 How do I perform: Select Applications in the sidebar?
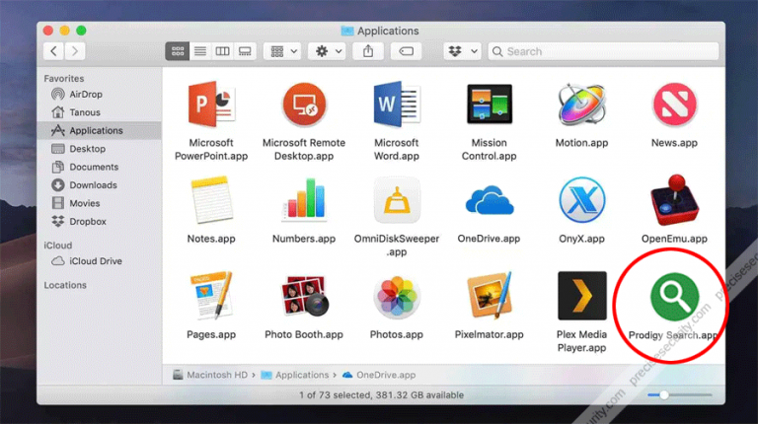coord(99,130)
